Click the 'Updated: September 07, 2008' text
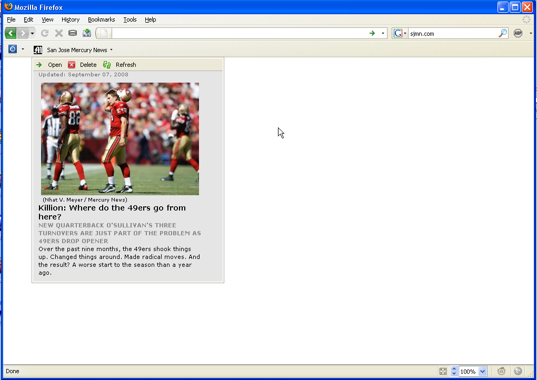This screenshot has width=537, height=380. coord(83,74)
